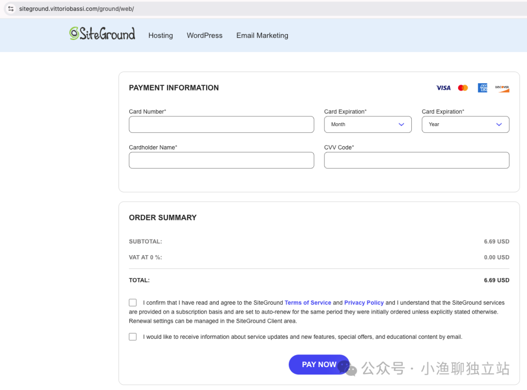Click the URL in the address bar
This screenshot has height=390, width=527.
tap(77, 9)
